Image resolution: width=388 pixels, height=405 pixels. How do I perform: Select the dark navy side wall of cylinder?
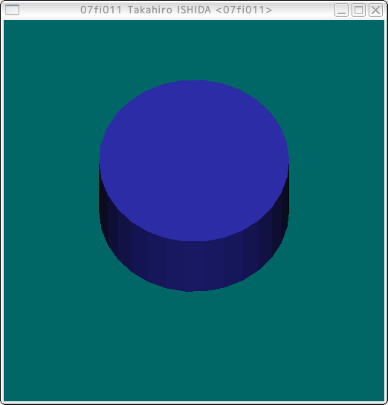click(194, 266)
